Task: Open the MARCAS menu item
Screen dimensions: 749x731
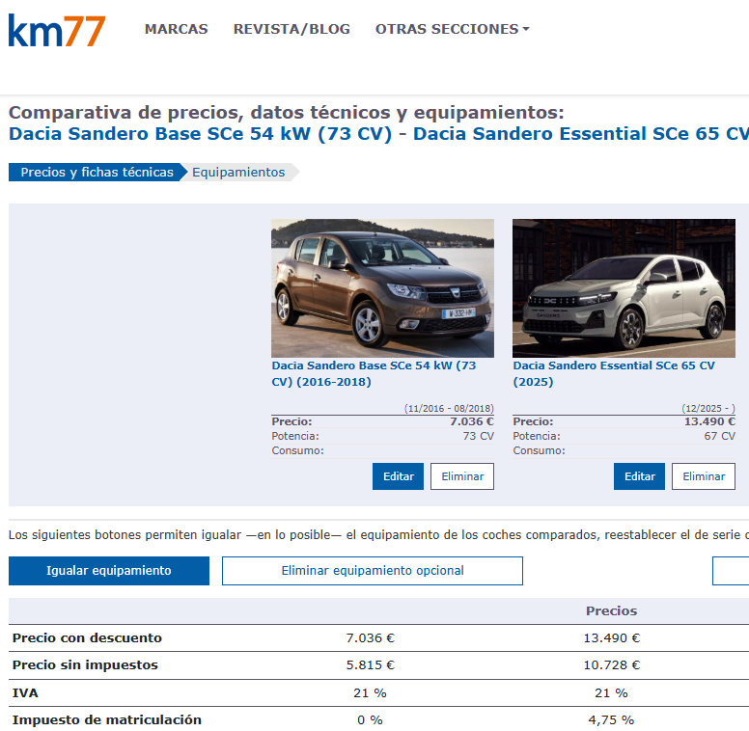Action: click(x=177, y=29)
